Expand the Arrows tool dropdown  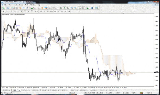pos(37,11)
